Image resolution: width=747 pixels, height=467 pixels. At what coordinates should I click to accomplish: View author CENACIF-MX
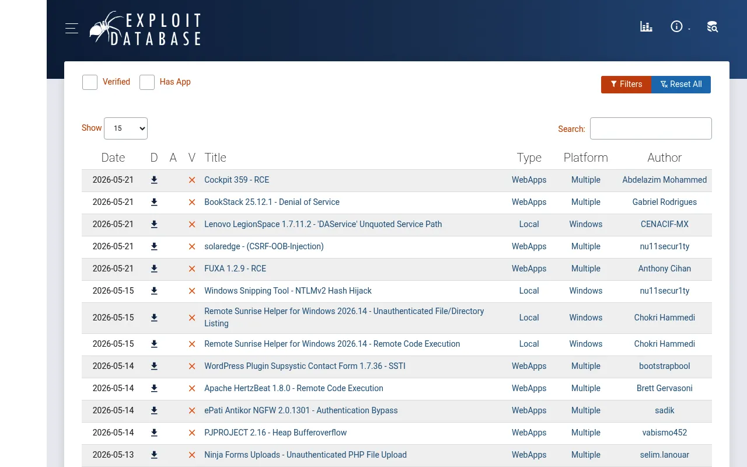[x=665, y=224]
